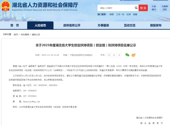This screenshot has height=126, width=170.
Task: Click the 省人社厅 phone number line
Action: (35, 85)
